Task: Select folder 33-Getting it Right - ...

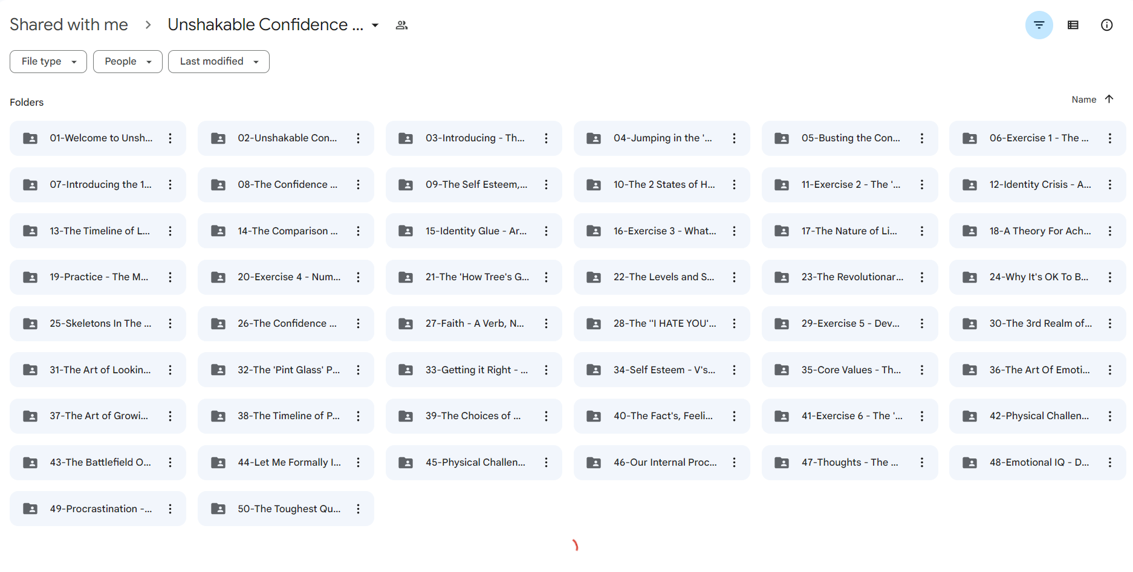Action: (x=474, y=370)
